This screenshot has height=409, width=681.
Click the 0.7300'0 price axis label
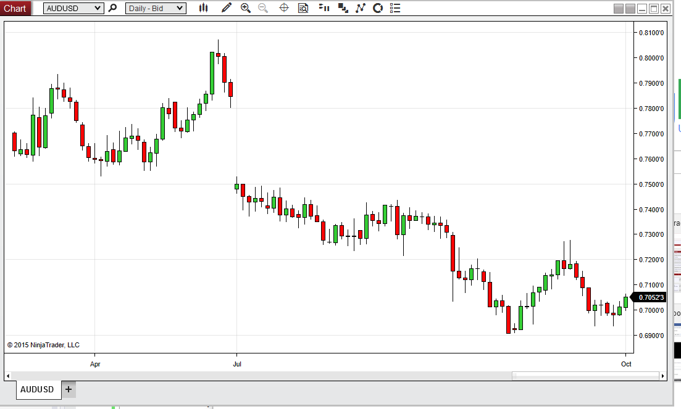point(651,234)
